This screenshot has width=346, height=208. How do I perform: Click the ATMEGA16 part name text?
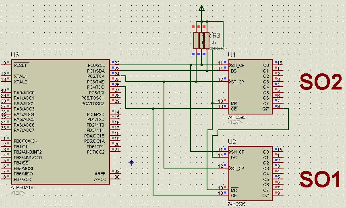point(22,187)
